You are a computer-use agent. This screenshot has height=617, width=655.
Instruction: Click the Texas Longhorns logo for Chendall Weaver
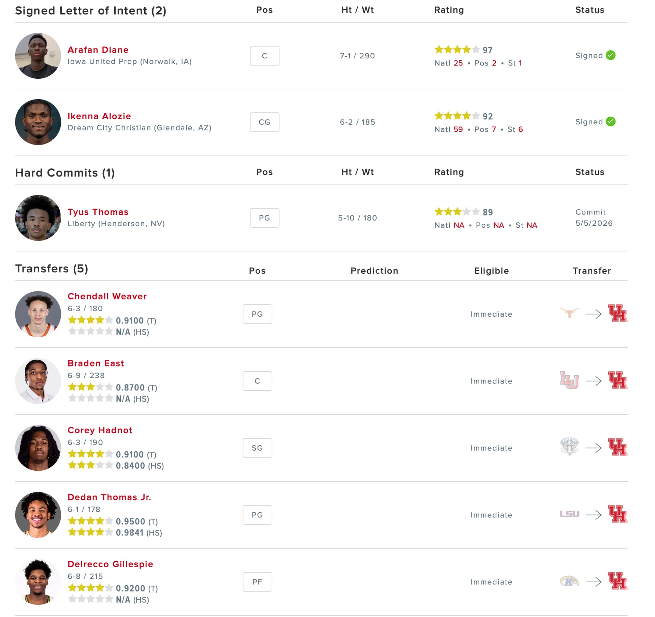pyautogui.click(x=569, y=313)
